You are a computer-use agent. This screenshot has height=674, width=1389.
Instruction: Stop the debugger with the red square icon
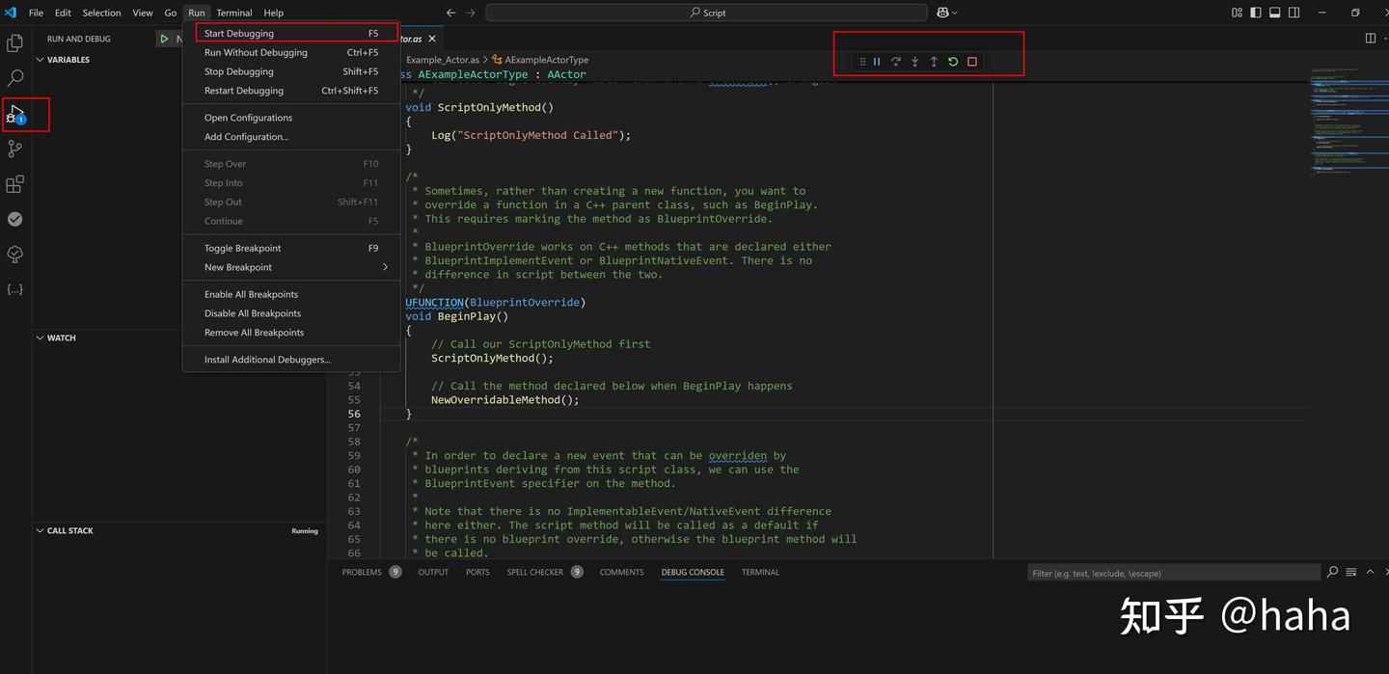pyautogui.click(x=972, y=61)
